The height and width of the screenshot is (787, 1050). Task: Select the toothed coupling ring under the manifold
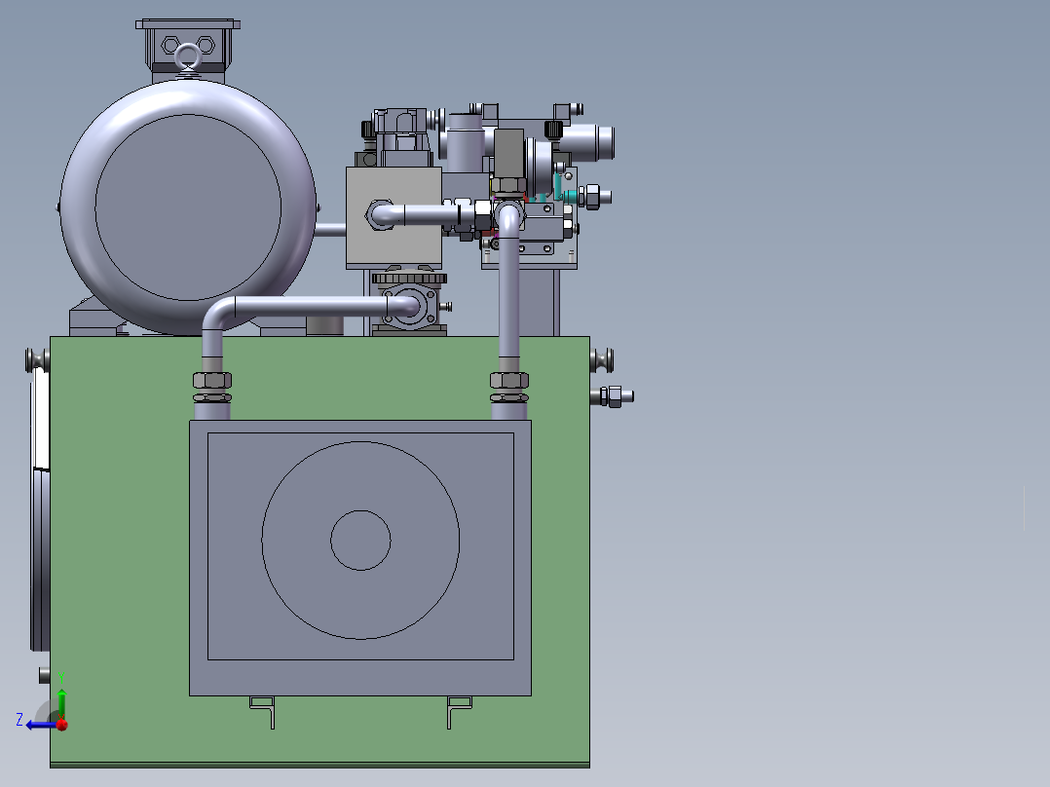(x=409, y=278)
